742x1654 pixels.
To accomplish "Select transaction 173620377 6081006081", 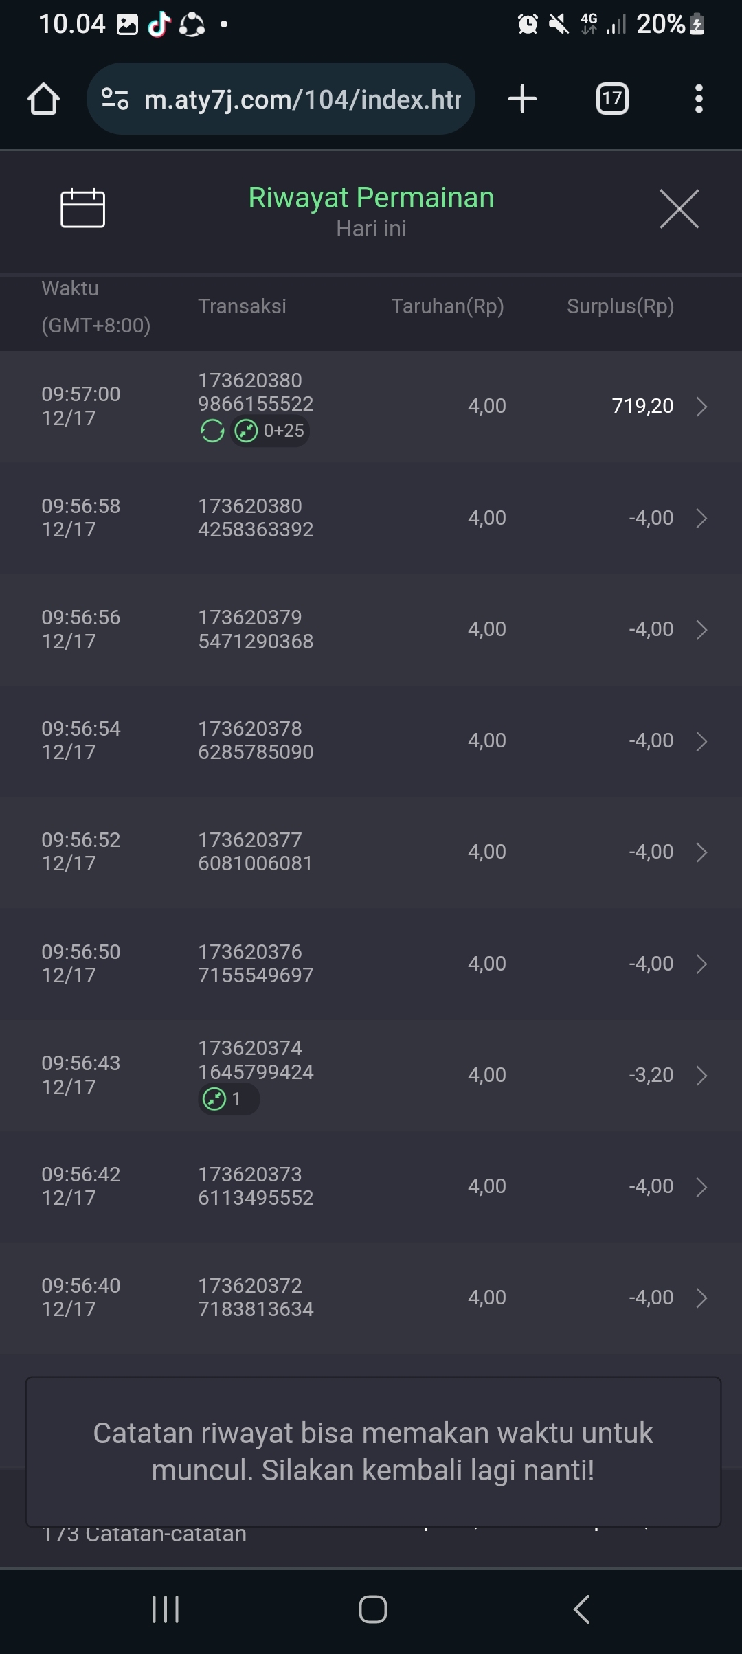I will pos(256,852).
